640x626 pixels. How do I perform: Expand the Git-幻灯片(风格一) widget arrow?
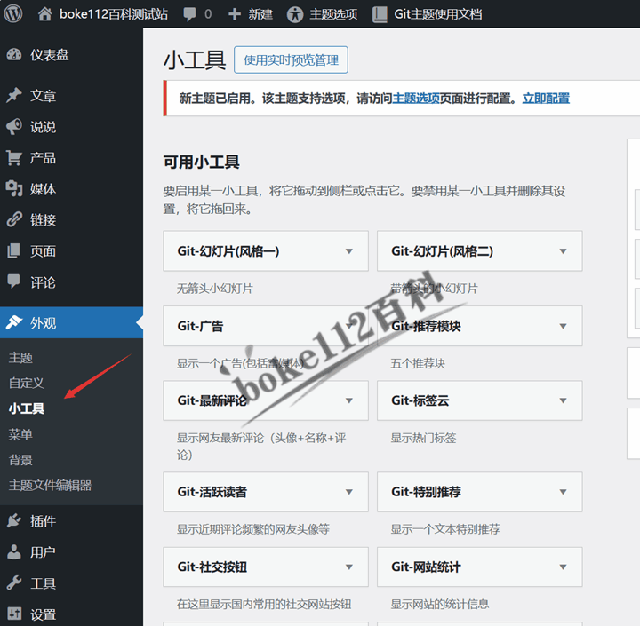click(349, 251)
